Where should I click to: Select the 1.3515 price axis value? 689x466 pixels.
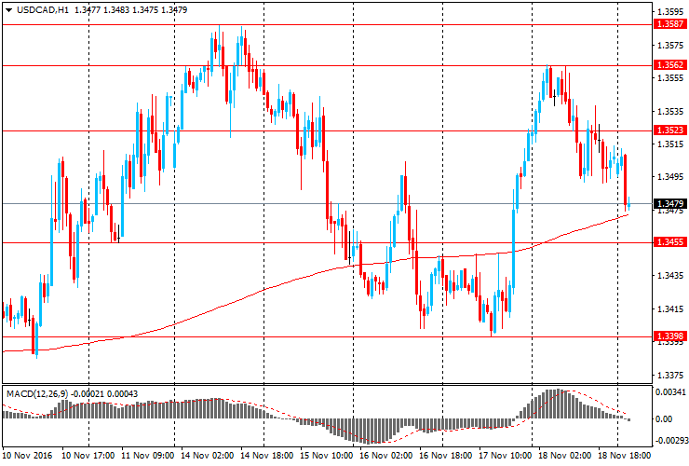[670, 144]
